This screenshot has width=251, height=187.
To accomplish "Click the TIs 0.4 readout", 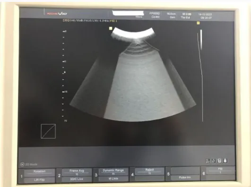I will point(185,17).
